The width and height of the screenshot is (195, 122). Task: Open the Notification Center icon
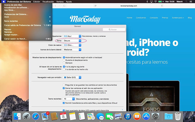tap(191, 1)
